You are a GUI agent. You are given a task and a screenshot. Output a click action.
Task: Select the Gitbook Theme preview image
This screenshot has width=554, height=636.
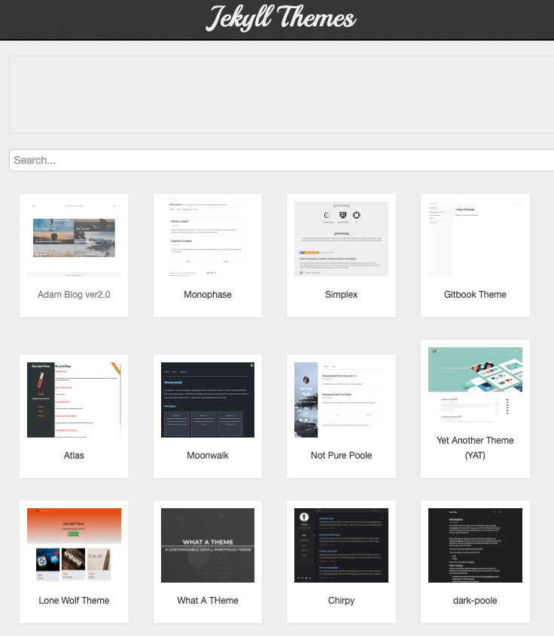(x=475, y=239)
